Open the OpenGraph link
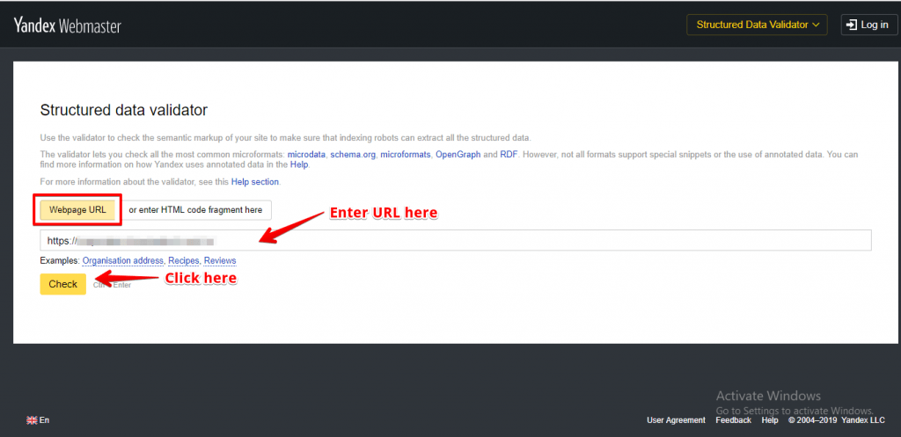Viewport: 901px width, 437px height. [x=458, y=155]
